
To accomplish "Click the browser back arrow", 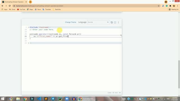I will 3,6.
